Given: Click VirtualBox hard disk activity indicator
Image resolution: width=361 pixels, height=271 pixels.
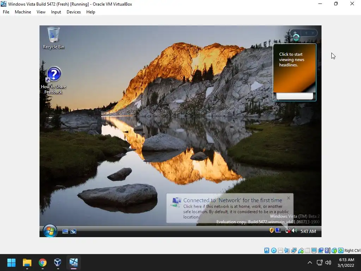Looking at the screenshot, I should (x=267, y=251).
